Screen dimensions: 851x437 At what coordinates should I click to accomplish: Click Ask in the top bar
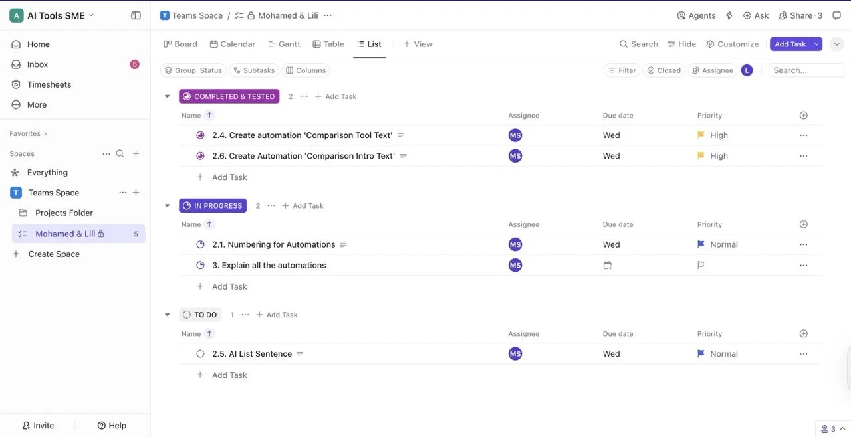click(x=756, y=15)
